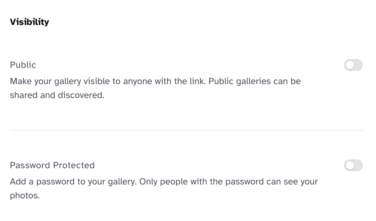Click the Public row in Visibility settings
The width and height of the screenshot is (376, 221).
(186, 65)
